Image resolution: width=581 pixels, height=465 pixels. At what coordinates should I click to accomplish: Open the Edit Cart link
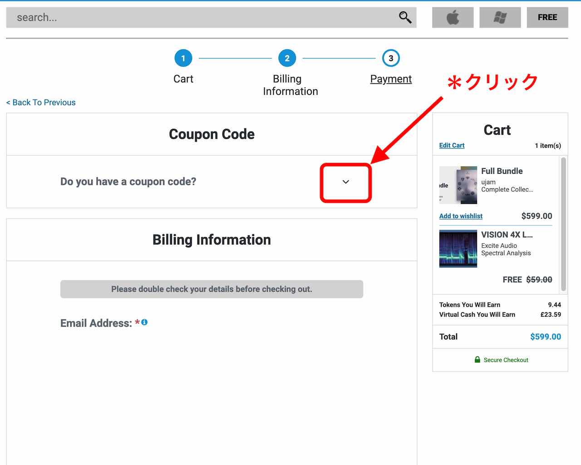pos(452,146)
